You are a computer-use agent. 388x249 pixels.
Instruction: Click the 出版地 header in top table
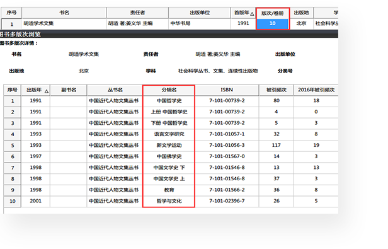301,13
